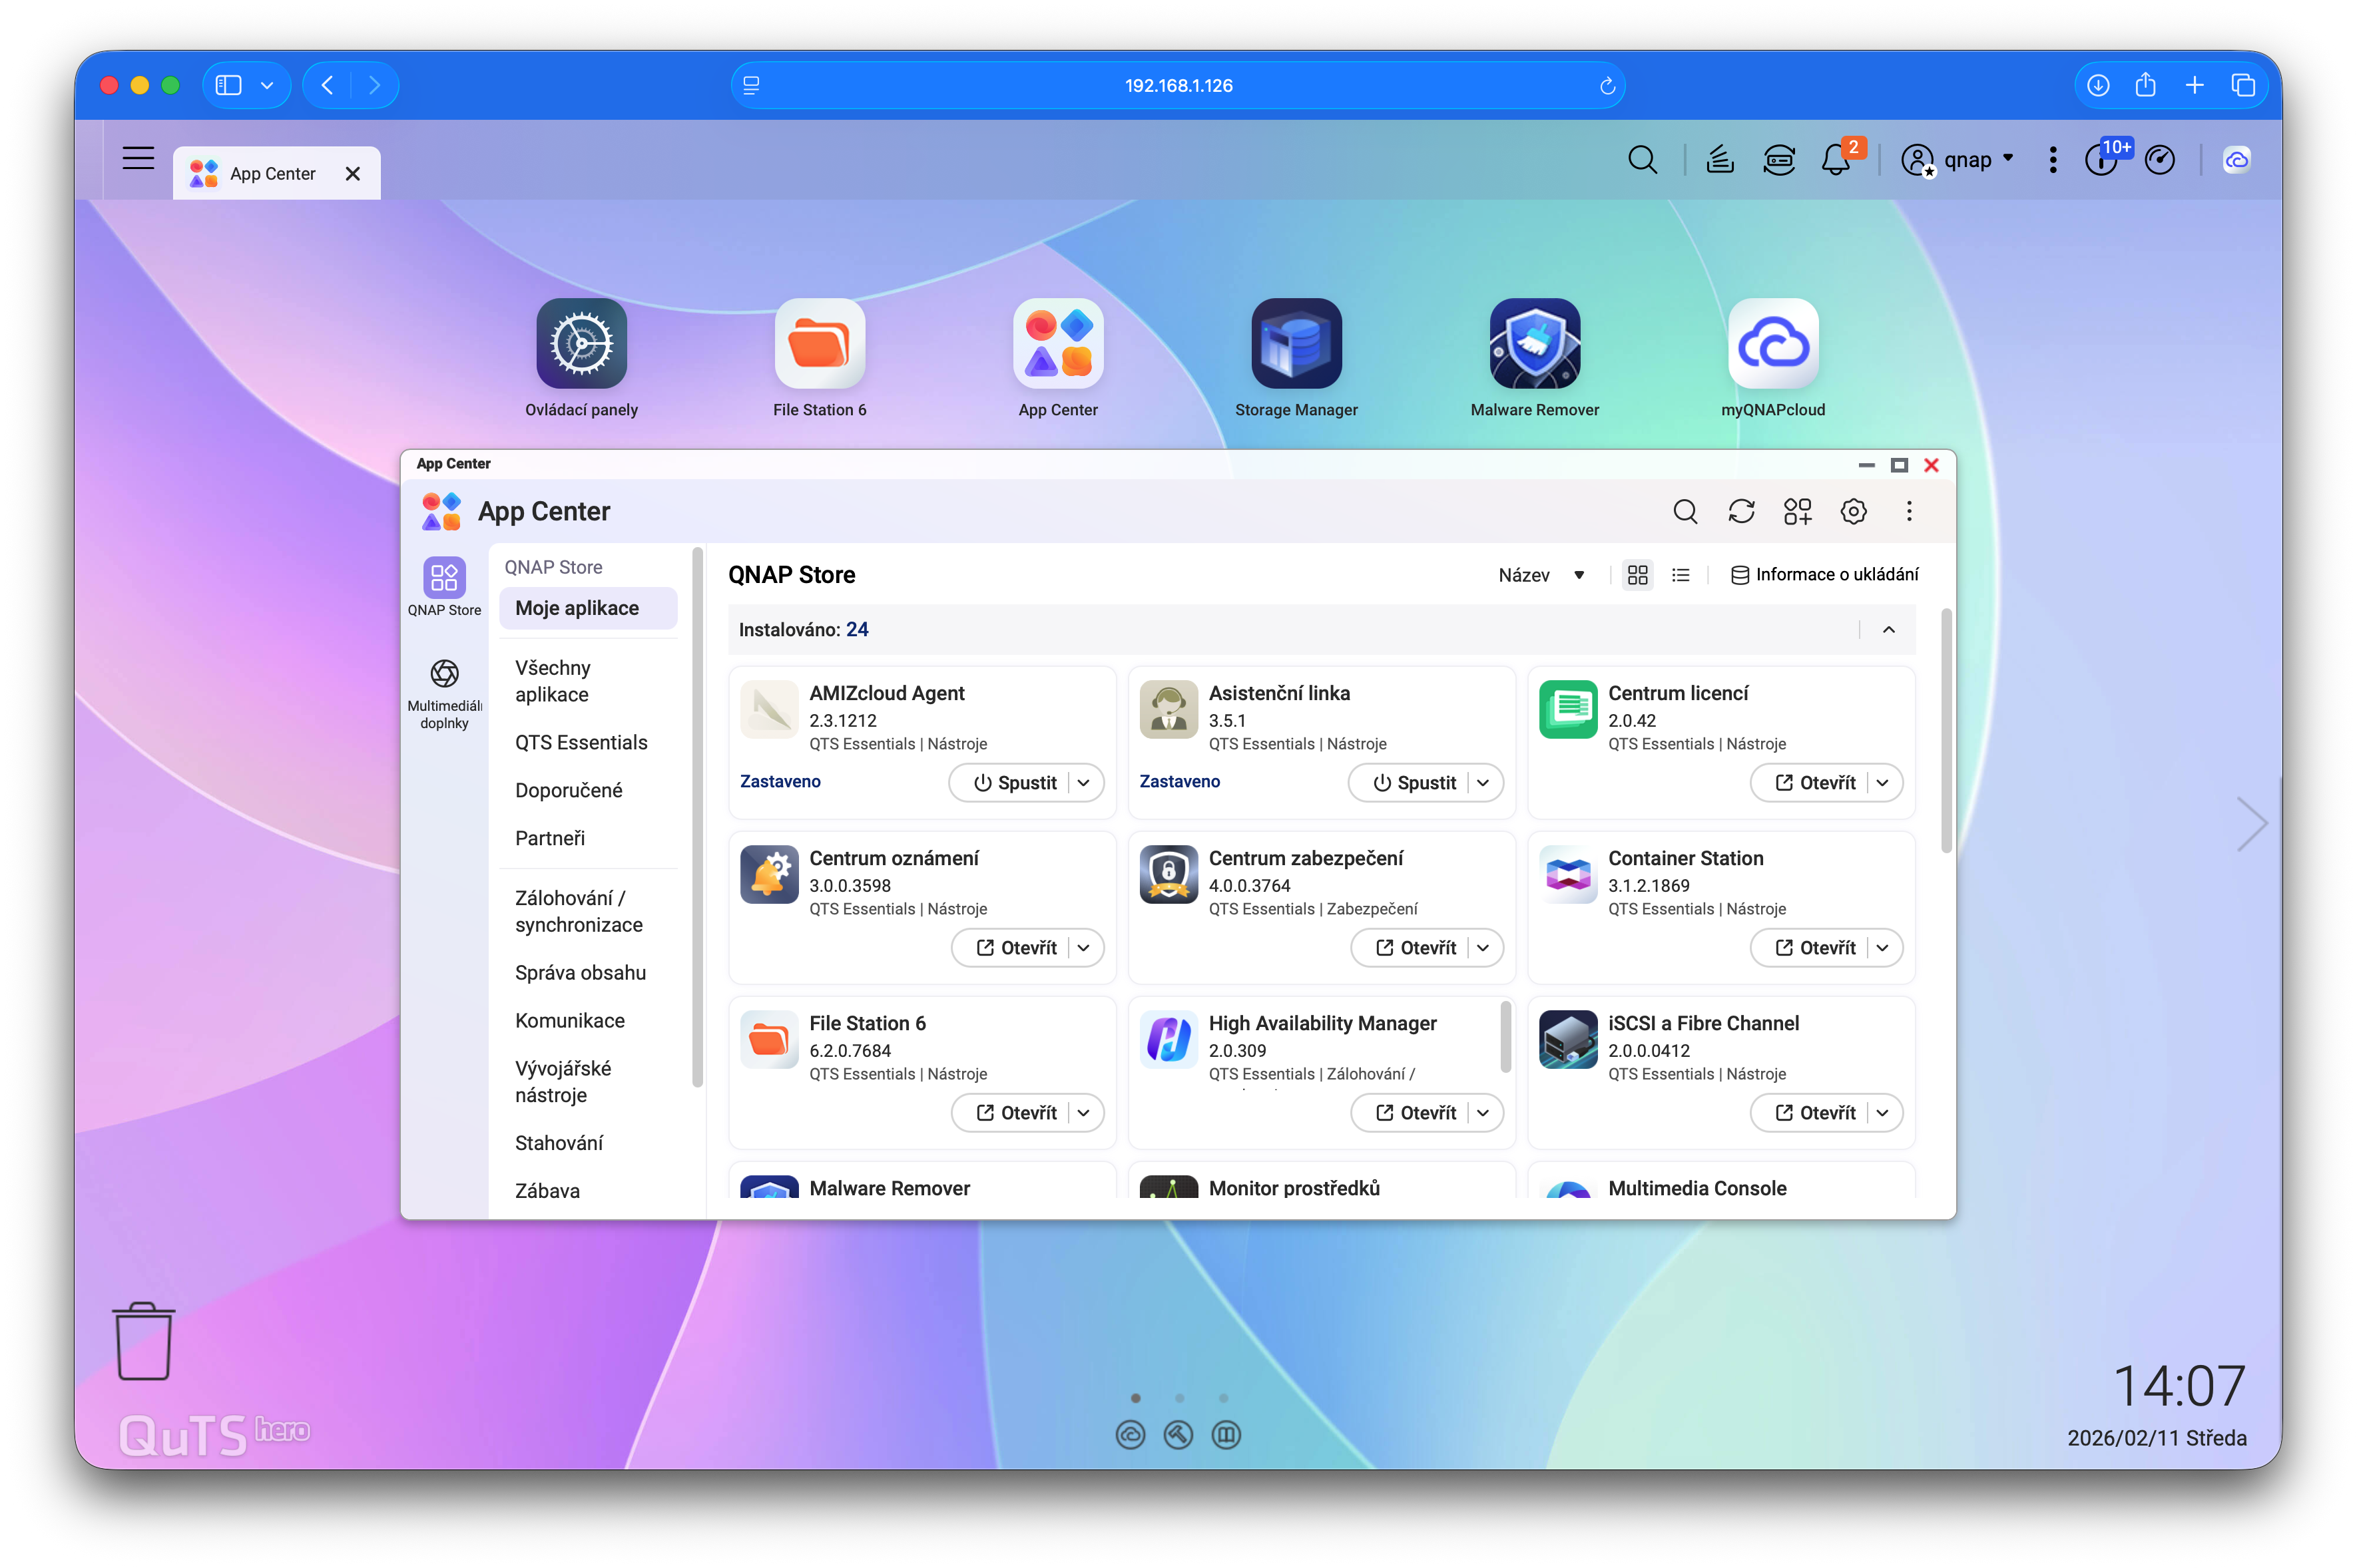Click the App Center refresh icon

click(1740, 511)
